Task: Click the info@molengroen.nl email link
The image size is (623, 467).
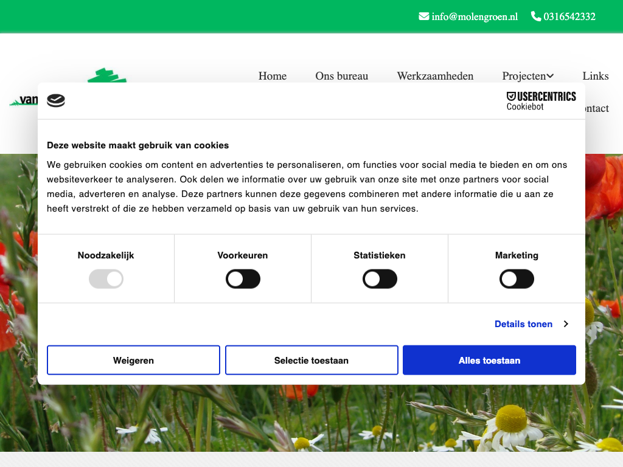Action: (x=475, y=16)
